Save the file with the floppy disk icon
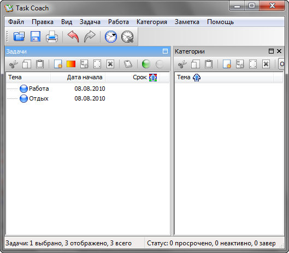This screenshot has height=253, width=289. pos(36,36)
